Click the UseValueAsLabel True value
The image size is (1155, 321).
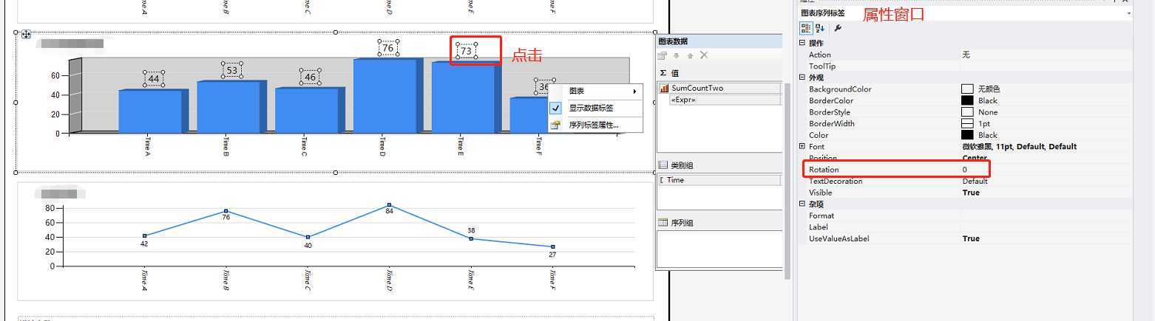pos(971,238)
